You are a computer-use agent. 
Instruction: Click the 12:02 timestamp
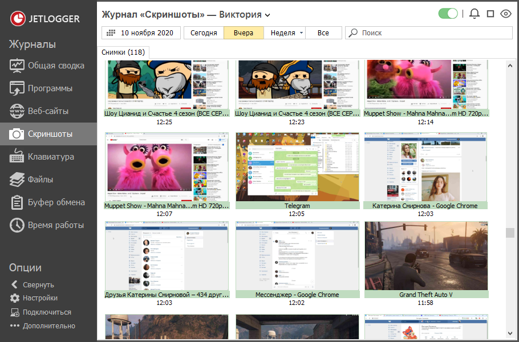click(297, 303)
